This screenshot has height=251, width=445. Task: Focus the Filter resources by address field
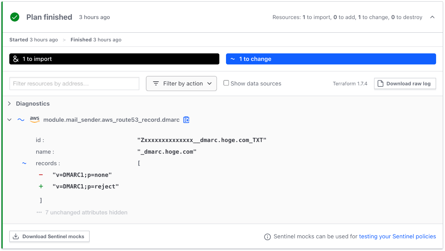[74, 84]
